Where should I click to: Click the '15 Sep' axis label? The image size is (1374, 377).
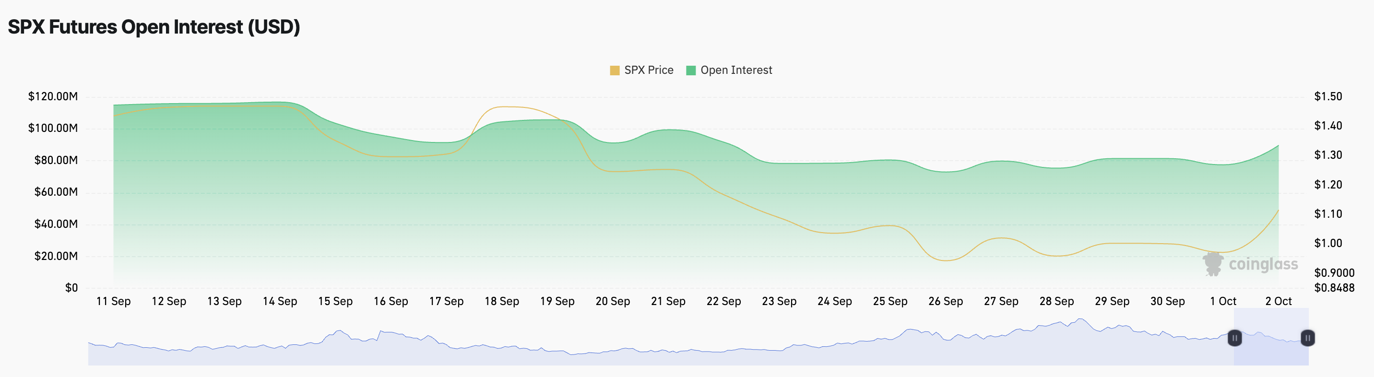pos(335,301)
